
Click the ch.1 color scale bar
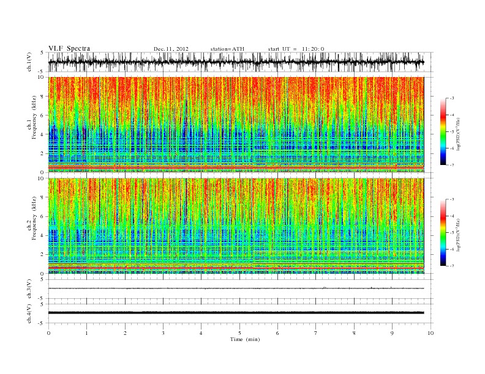pos(443,131)
